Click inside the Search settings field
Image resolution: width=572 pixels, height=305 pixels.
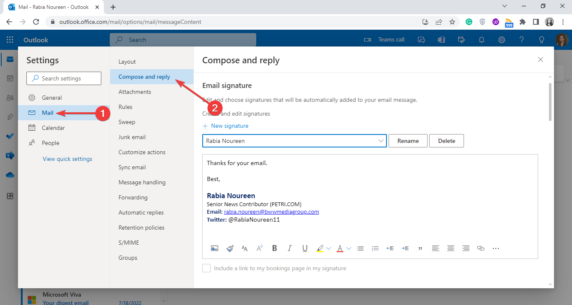[63, 78]
